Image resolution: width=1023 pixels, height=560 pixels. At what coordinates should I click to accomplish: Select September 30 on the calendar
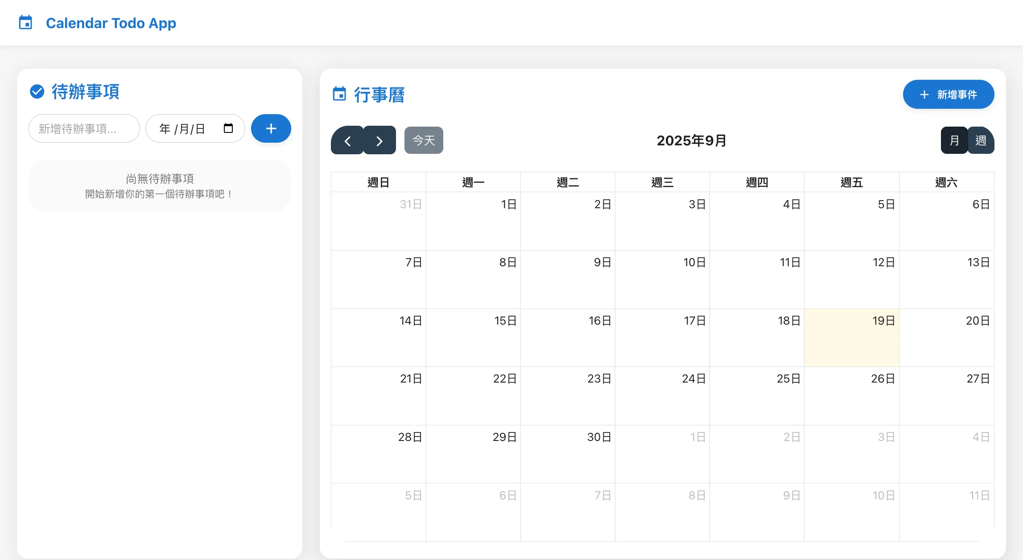pos(568,454)
